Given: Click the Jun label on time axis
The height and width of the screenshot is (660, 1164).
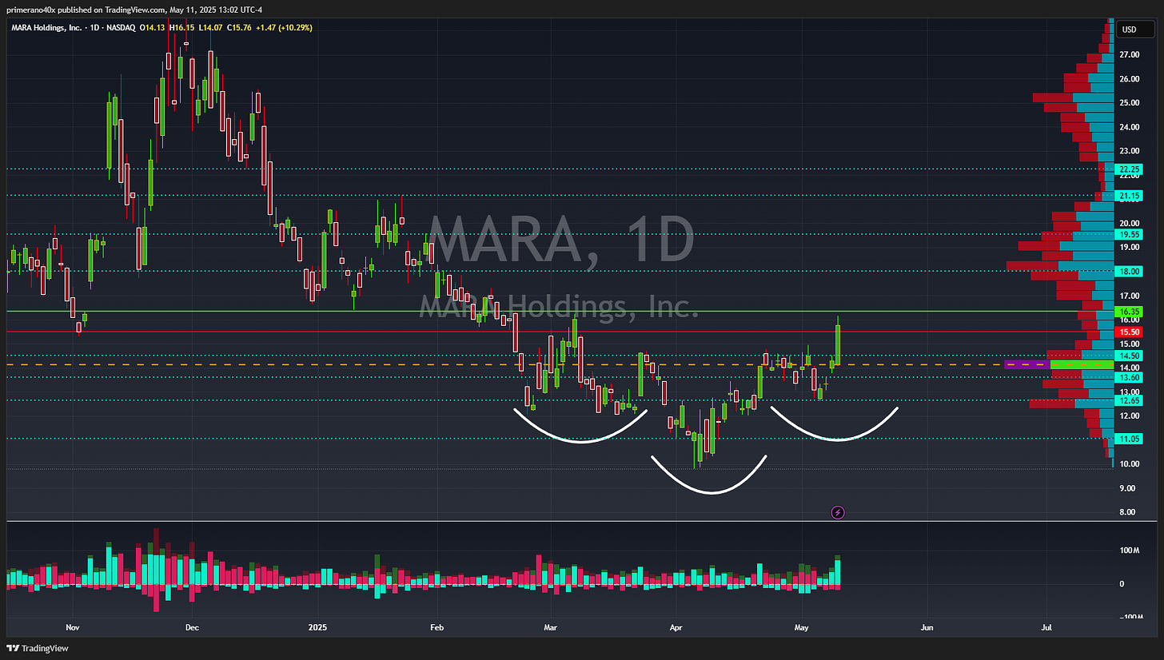Looking at the screenshot, I should 927,628.
